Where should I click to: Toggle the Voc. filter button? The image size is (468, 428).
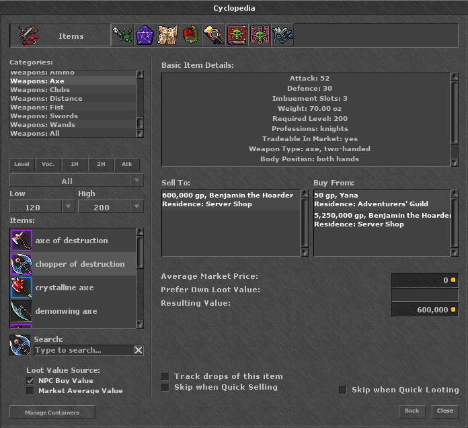[x=48, y=164]
